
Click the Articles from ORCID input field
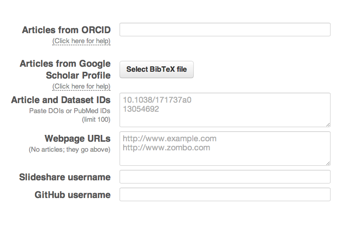225,30
